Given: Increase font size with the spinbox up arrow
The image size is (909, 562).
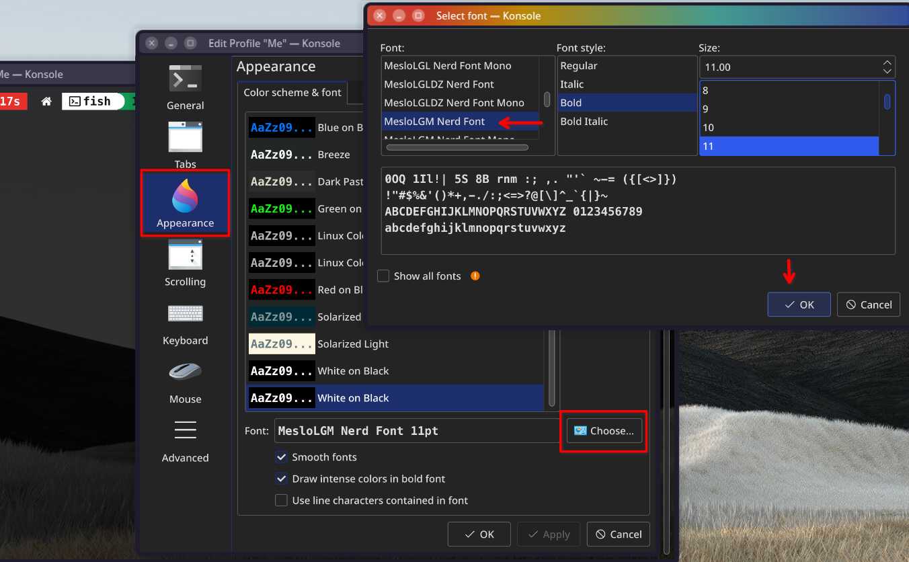Looking at the screenshot, I should click(x=887, y=63).
